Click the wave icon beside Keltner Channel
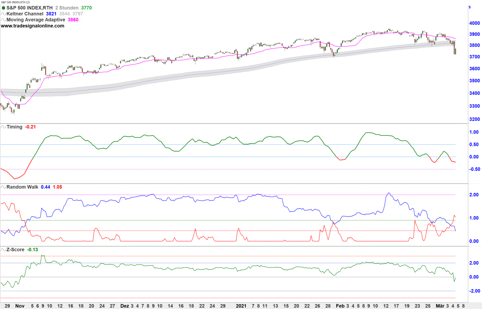Viewport: 482px width, 309px height. [x=3, y=14]
